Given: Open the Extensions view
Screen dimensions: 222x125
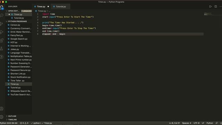Looking at the screenshot, I should coord(2,40).
